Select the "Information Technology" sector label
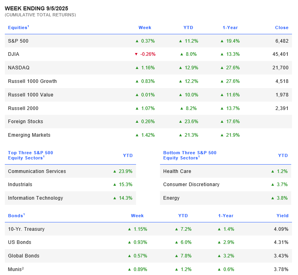This screenshot has width=298, height=275. pos(36,198)
